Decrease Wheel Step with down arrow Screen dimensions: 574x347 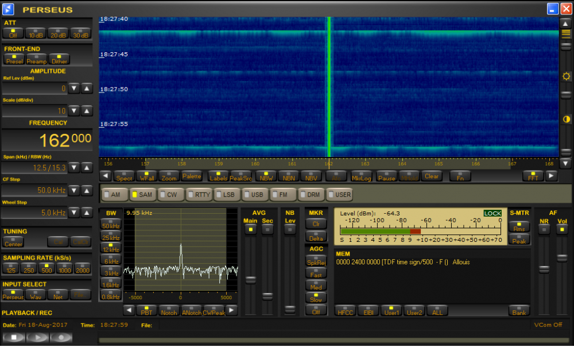tap(74, 213)
